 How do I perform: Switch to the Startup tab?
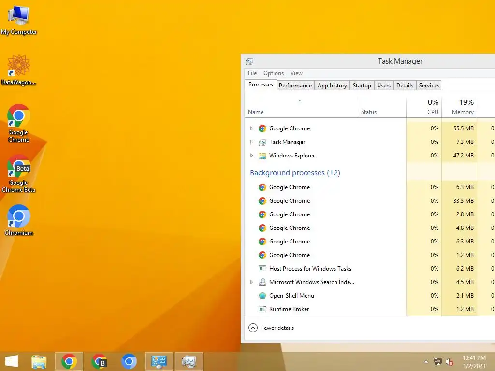362,86
